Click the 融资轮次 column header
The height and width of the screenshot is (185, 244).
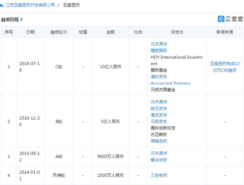click(59, 32)
